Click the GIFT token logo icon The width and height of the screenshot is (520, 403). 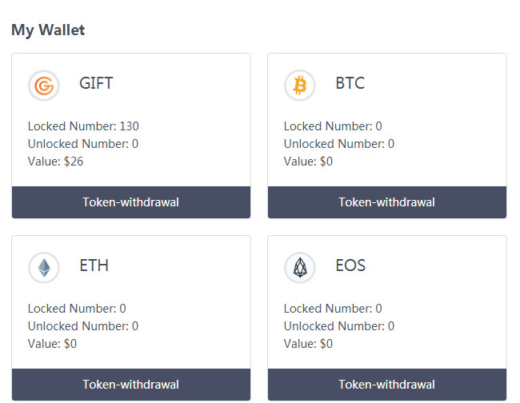(44, 85)
